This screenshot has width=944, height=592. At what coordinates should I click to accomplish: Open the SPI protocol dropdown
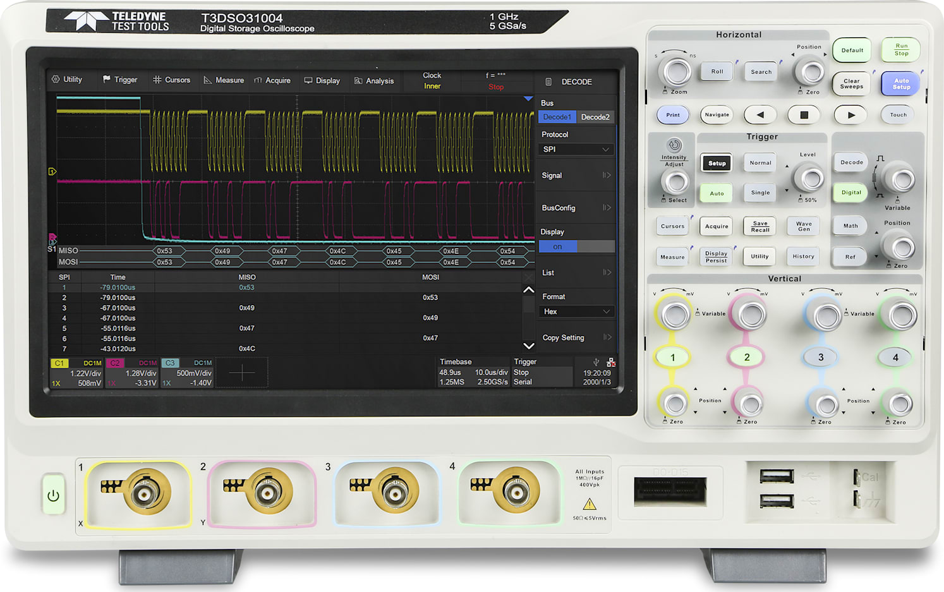point(576,149)
